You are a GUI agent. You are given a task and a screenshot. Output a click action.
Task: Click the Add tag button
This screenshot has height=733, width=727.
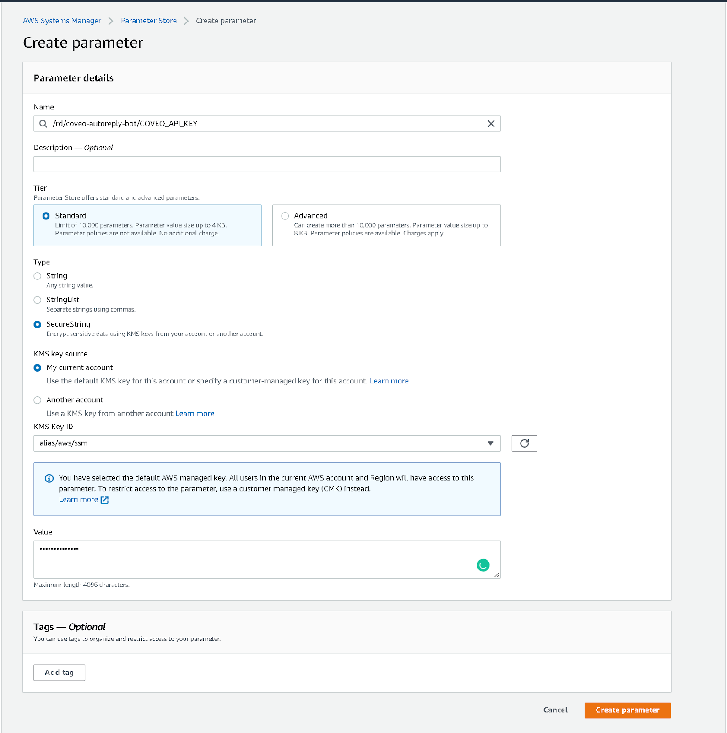(x=59, y=673)
